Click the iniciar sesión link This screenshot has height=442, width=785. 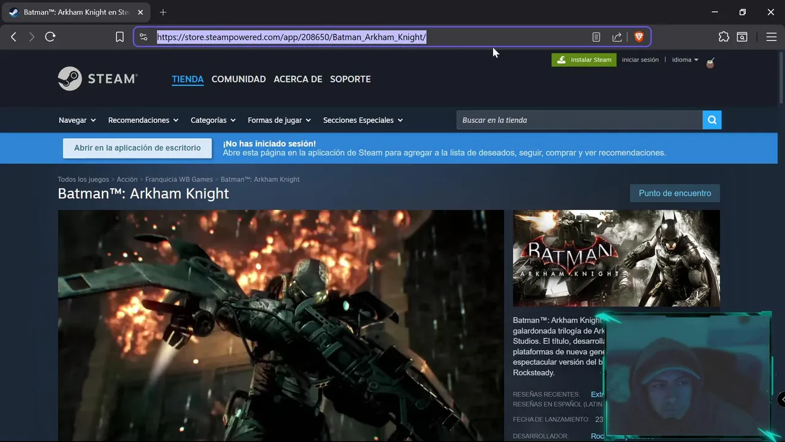point(640,60)
